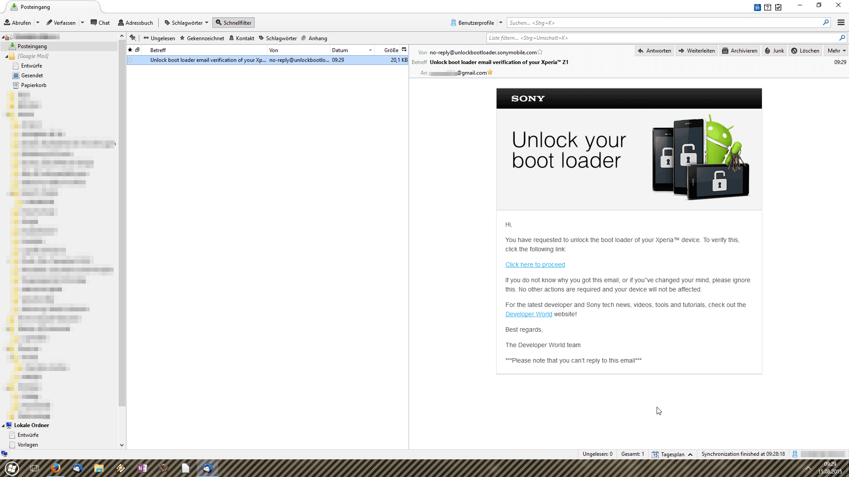Click the folder pane scroll-up arrow
This screenshot has height=477, width=849.
122,36
